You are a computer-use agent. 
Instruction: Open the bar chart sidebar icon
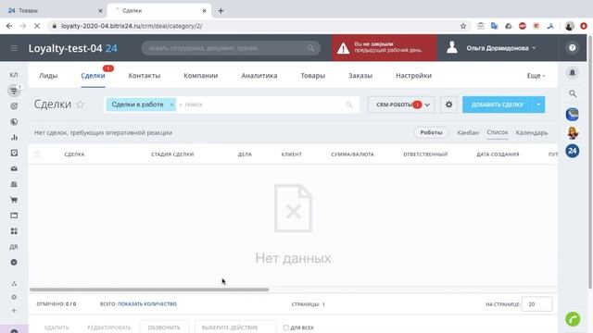click(x=14, y=137)
